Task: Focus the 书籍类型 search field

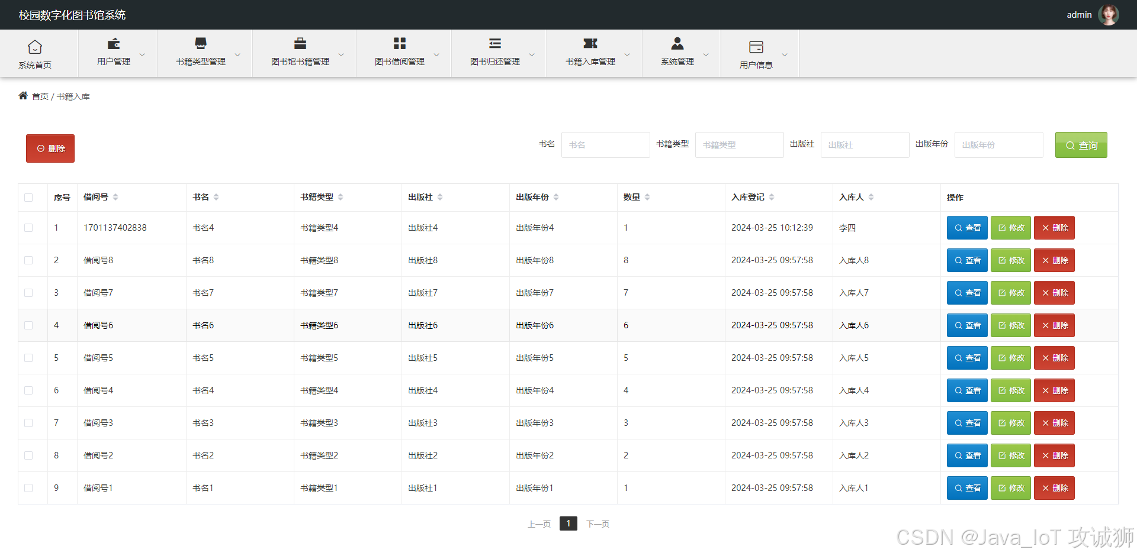Action: click(740, 145)
